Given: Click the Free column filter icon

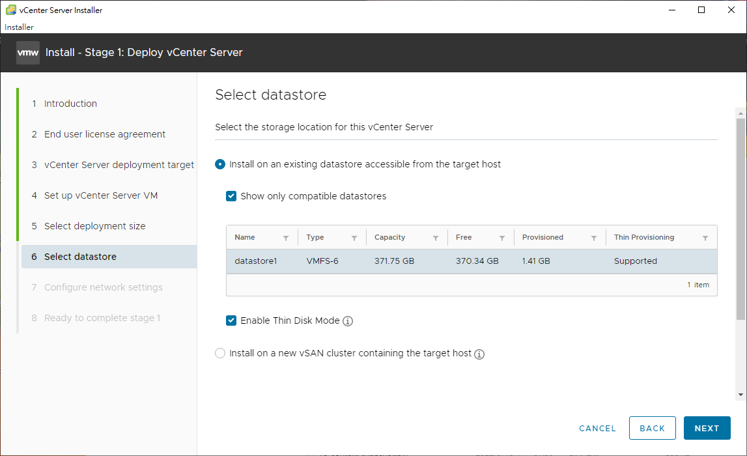Looking at the screenshot, I should [501, 238].
